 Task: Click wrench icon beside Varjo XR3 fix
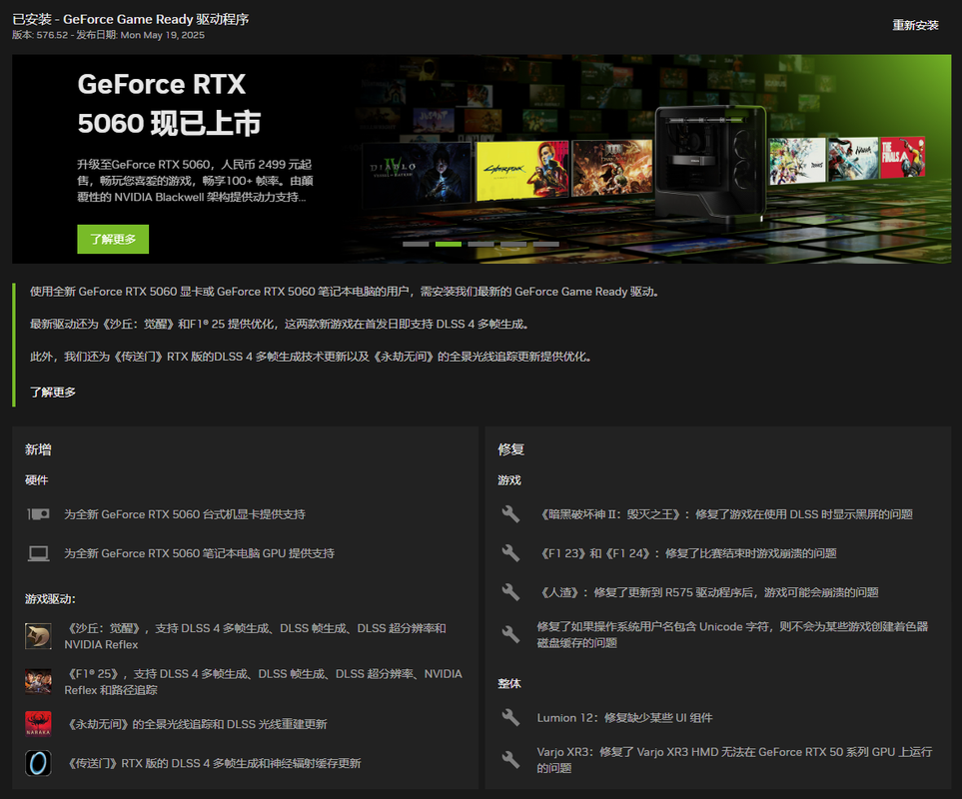[510, 759]
